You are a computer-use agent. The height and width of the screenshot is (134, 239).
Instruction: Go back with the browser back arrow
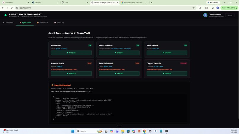(x=3, y=8)
